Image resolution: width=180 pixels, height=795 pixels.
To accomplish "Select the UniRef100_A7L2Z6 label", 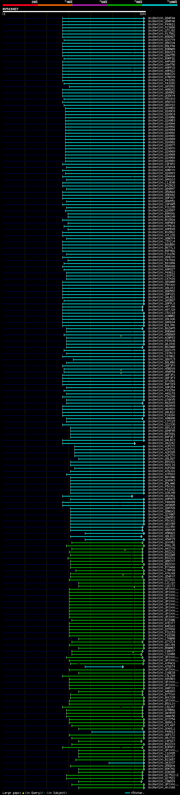I will 161,235.
